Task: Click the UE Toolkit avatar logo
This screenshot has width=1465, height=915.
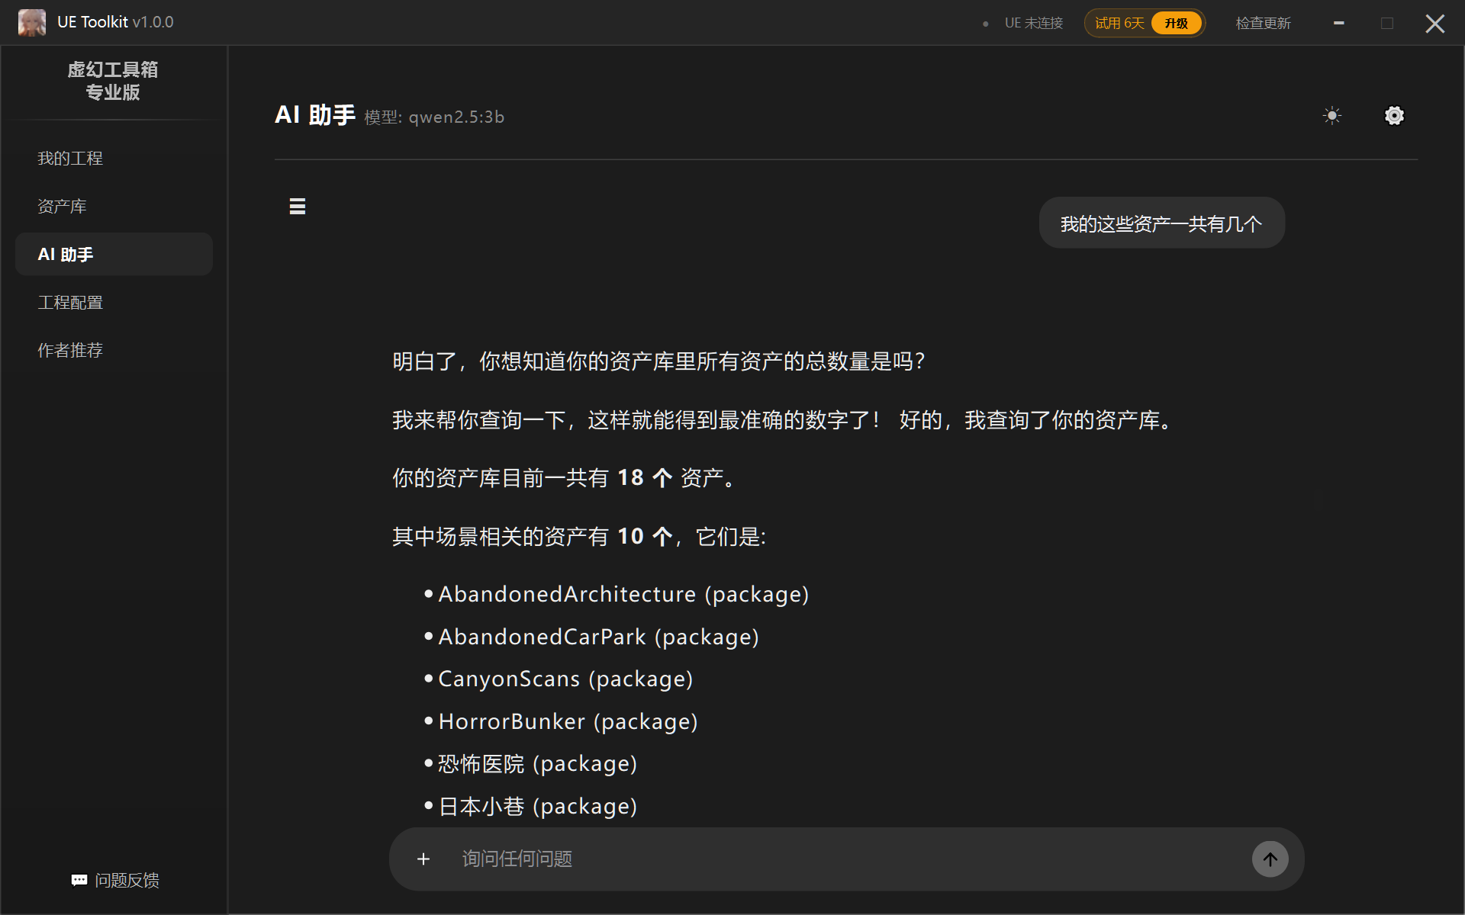Action: click(31, 22)
